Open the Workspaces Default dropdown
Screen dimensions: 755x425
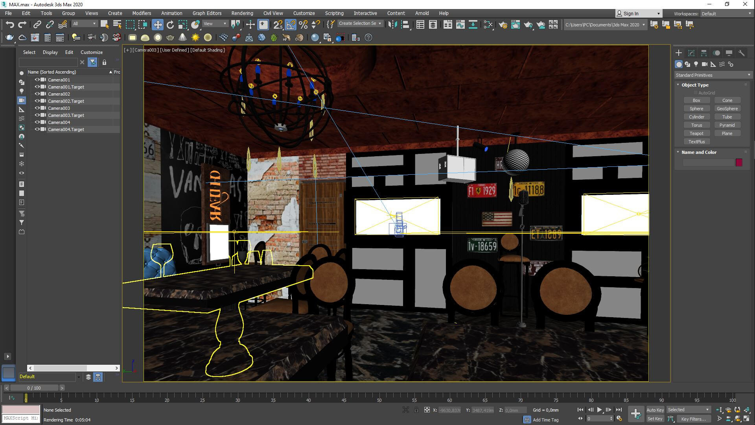click(726, 13)
